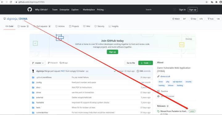This screenshot has width=222, height=115.
Task: Fork the DVWA repository
Action: (211, 19)
